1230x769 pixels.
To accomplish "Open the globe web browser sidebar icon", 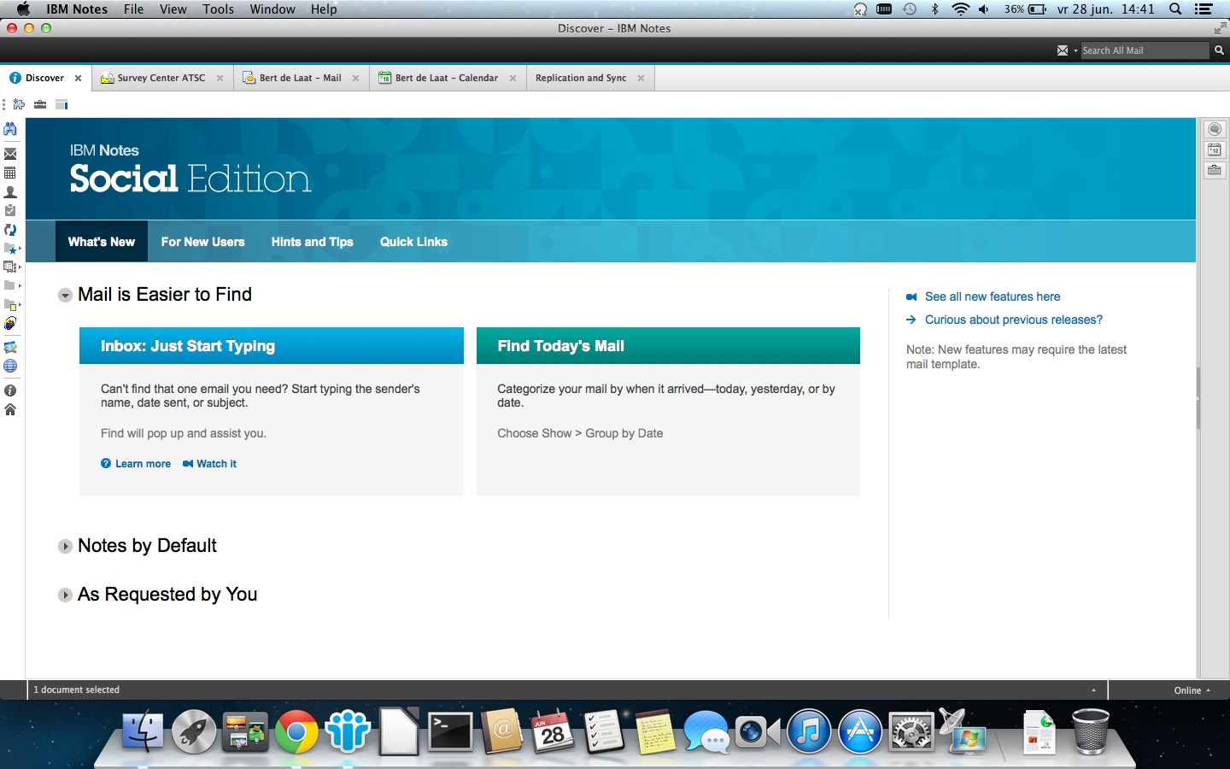I will click(x=10, y=367).
